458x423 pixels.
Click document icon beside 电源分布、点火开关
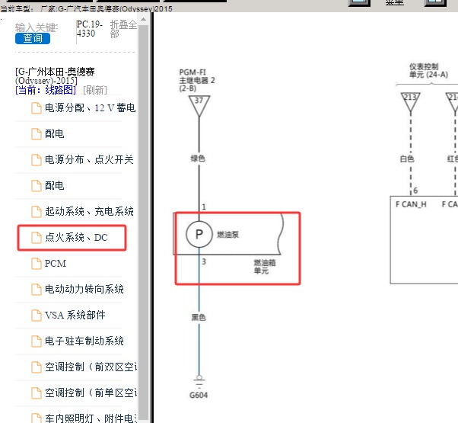click(37, 160)
